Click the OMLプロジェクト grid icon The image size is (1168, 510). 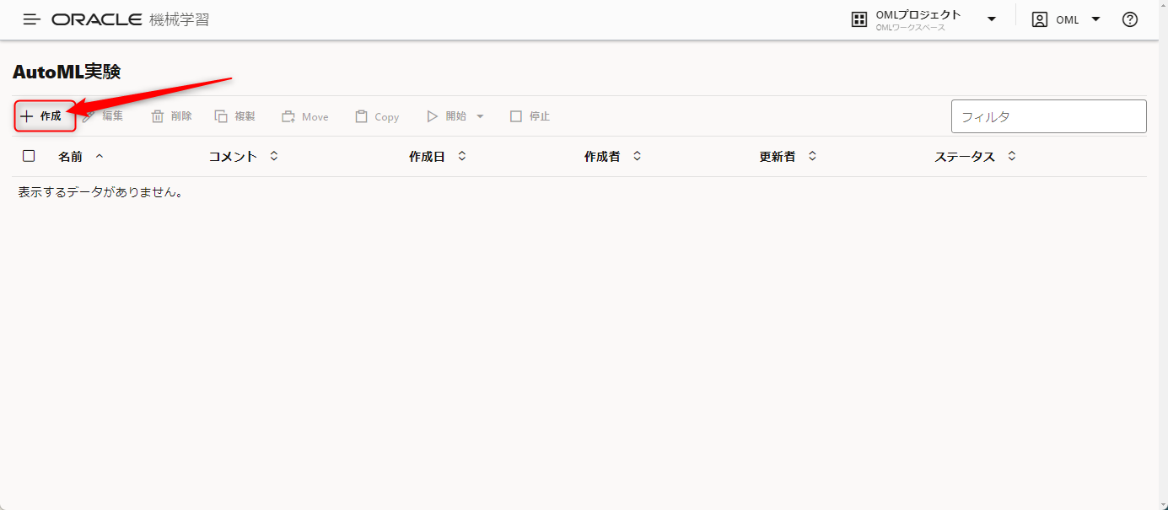tap(859, 19)
